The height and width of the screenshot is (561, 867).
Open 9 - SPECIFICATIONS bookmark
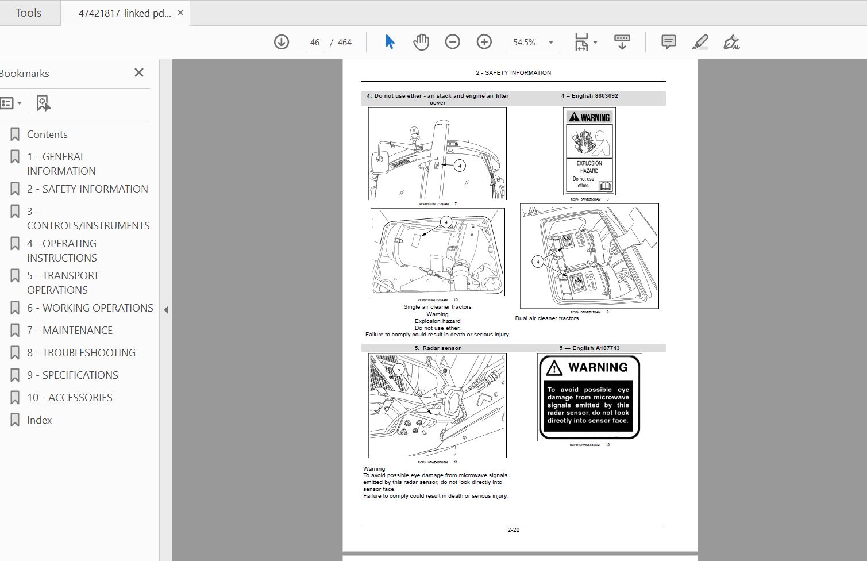[x=72, y=375]
